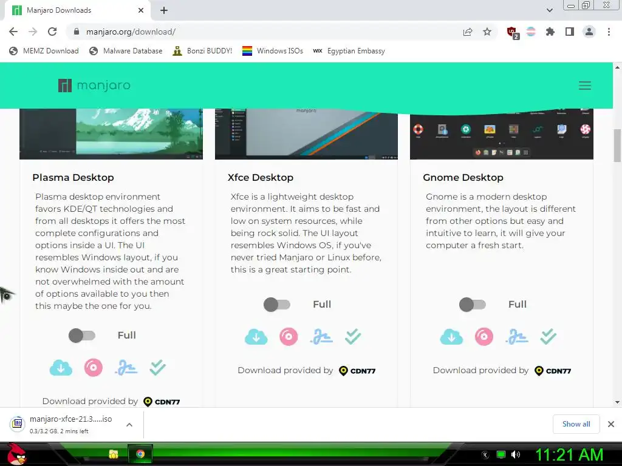Click the Xfce pink disc torrent icon

pyautogui.click(x=289, y=337)
